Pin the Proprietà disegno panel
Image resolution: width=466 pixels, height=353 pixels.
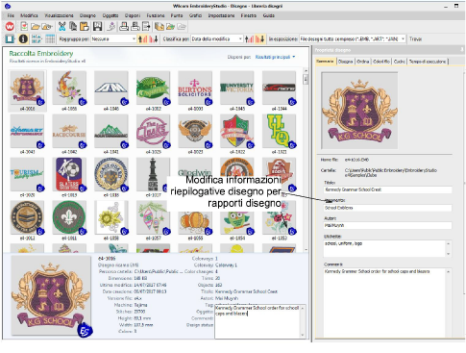point(462,50)
